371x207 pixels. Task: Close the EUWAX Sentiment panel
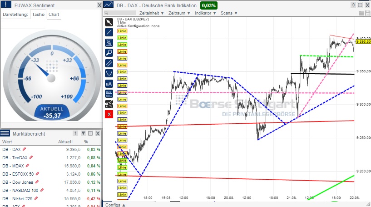99,5
